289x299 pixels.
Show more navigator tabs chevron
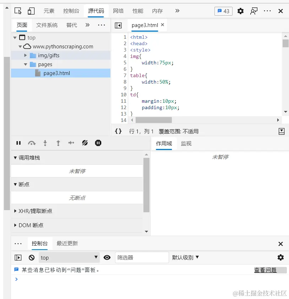[x=87, y=25]
